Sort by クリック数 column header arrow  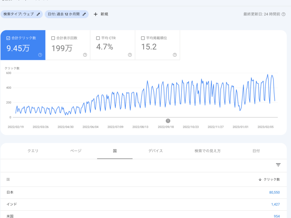[260, 179]
